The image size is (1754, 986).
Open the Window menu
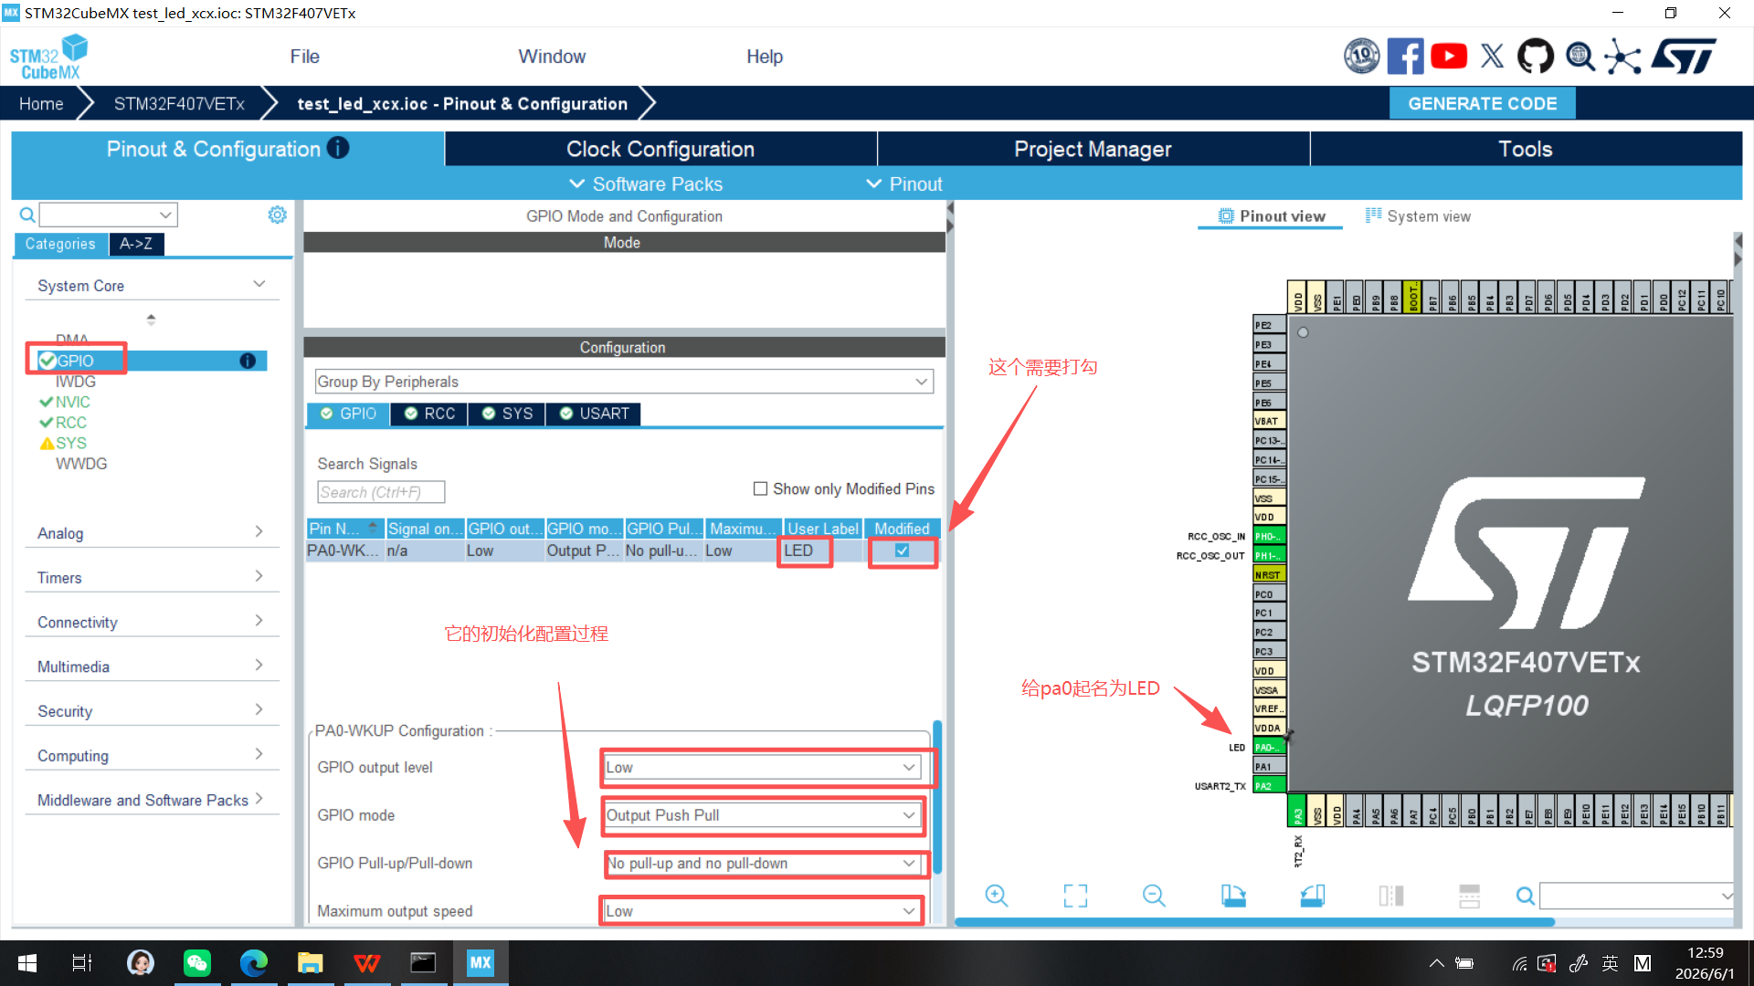(x=552, y=57)
